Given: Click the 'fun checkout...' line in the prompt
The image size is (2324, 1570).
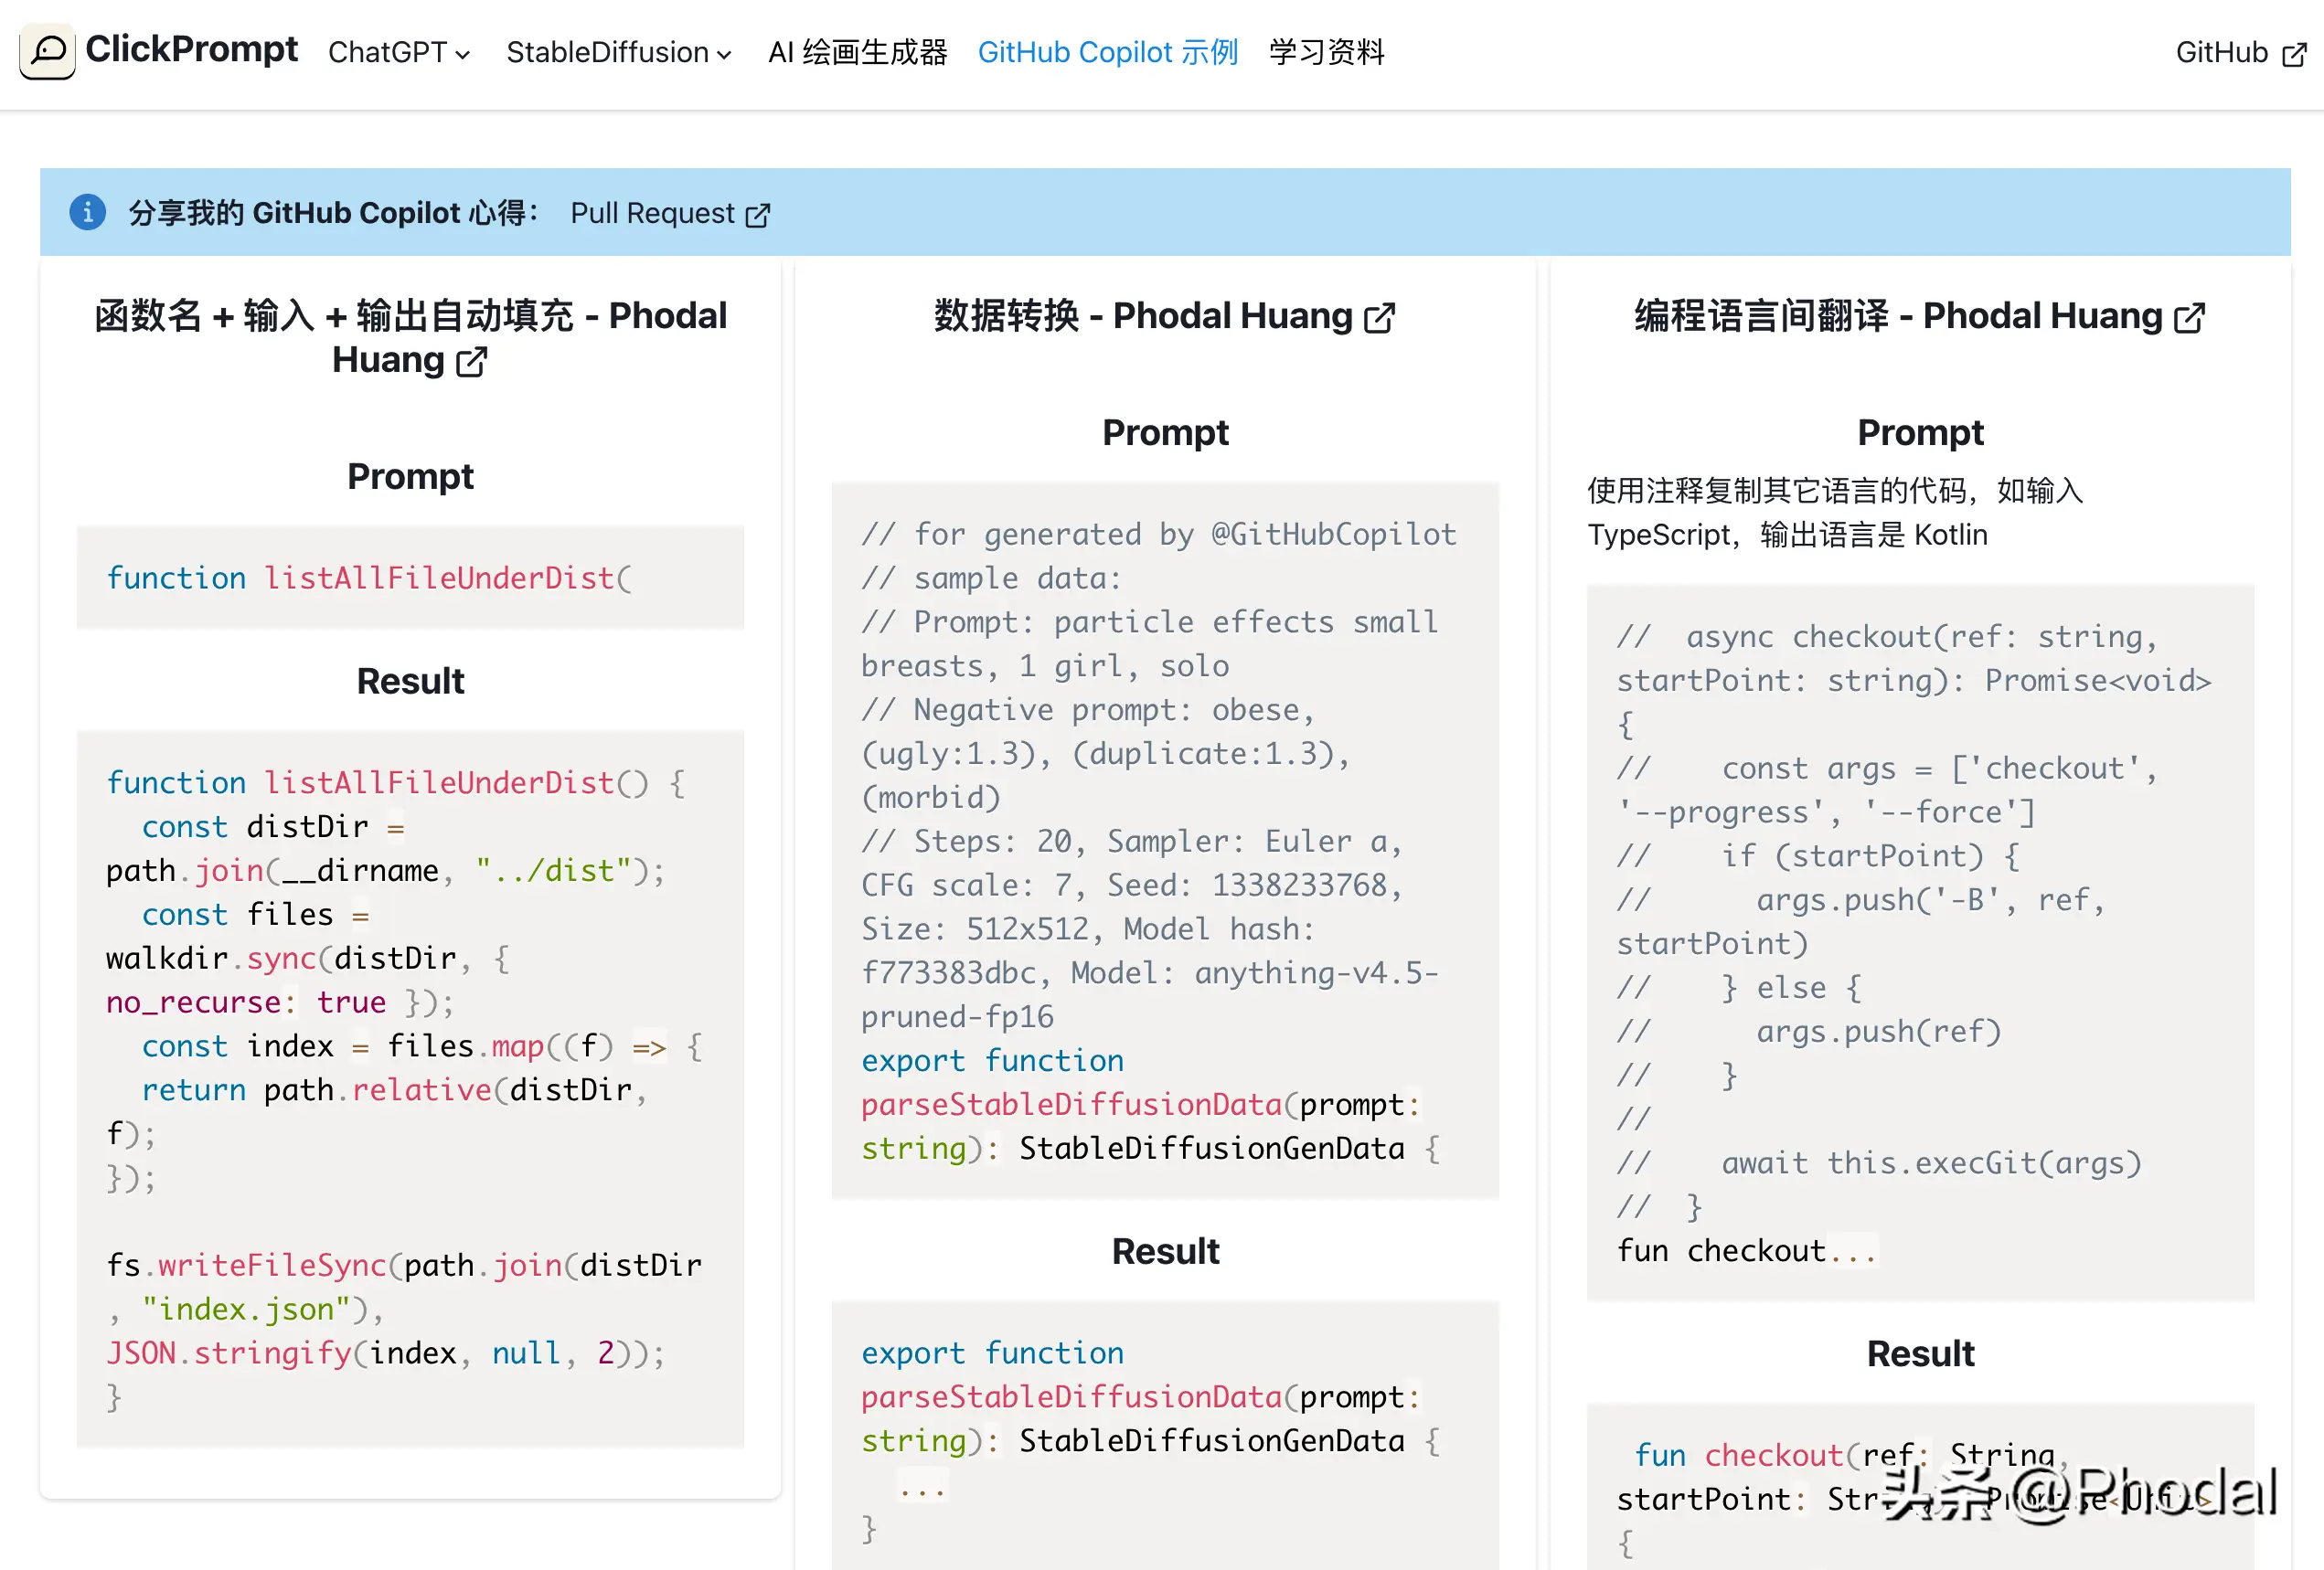Looking at the screenshot, I should pos(1746,1250).
